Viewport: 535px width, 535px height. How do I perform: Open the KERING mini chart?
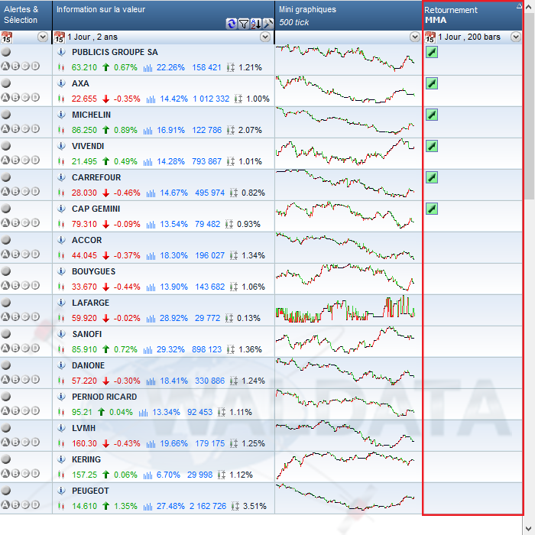[x=345, y=465]
